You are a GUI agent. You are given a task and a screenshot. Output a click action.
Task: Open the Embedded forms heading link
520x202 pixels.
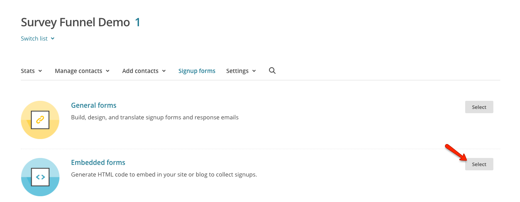point(98,163)
